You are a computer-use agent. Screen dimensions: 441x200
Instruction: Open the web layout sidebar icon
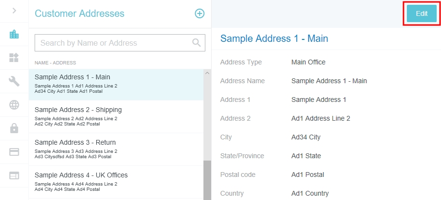point(14,175)
